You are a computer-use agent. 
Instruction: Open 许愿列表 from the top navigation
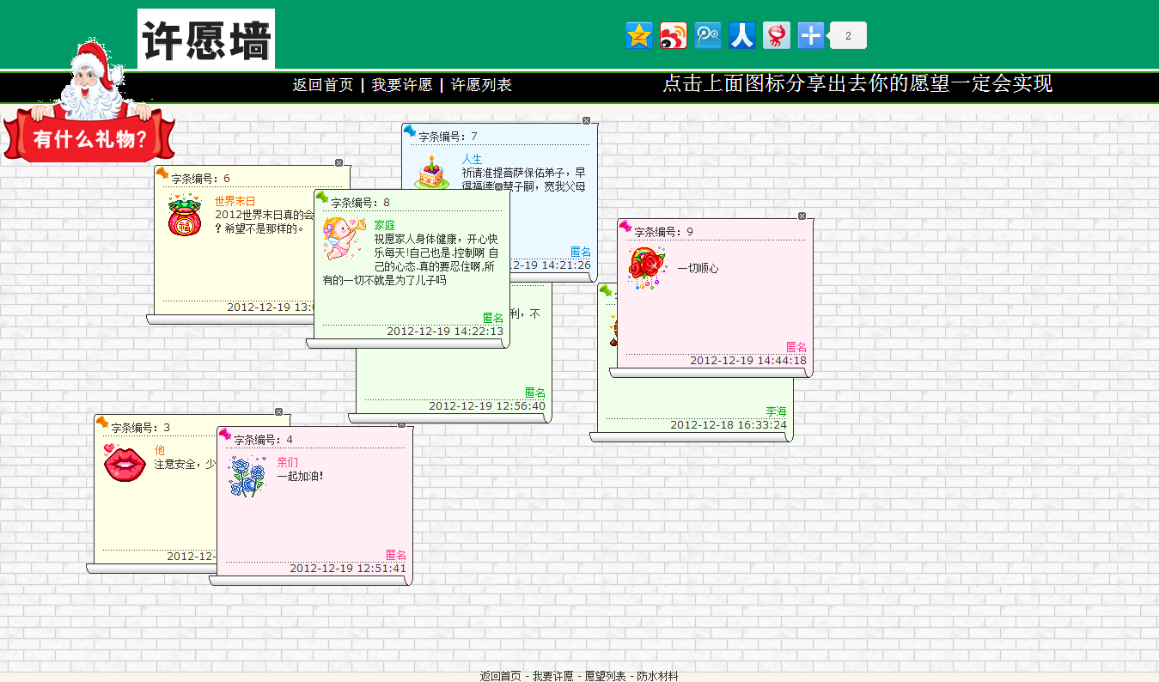coord(481,85)
